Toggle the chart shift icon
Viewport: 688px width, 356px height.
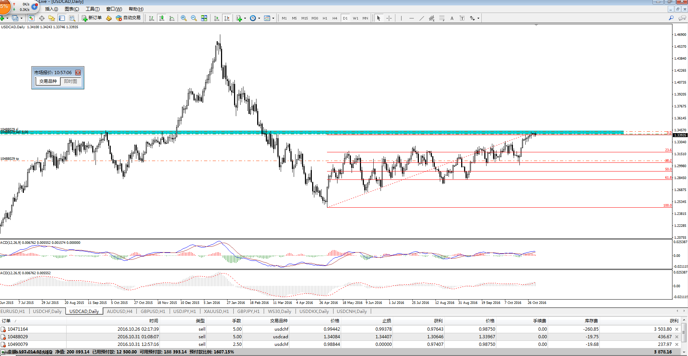(227, 18)
